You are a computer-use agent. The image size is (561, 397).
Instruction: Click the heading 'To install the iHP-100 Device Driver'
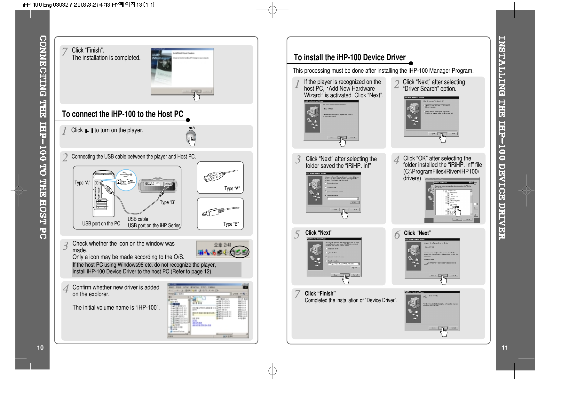350,57
